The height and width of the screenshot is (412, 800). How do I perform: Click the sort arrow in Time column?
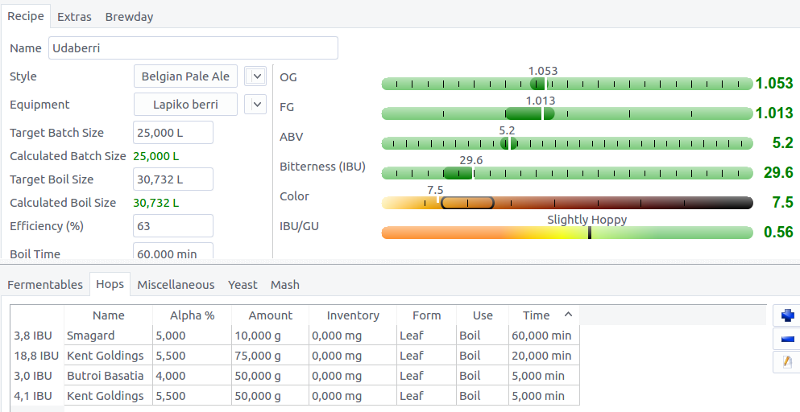click(568, 315)
